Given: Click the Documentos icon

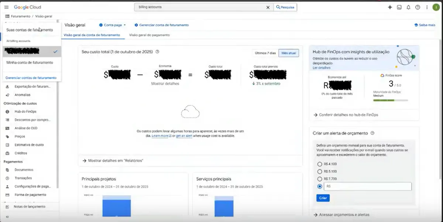Looking at the screenshot, I should pyautogui.click(x=7, y=170).
